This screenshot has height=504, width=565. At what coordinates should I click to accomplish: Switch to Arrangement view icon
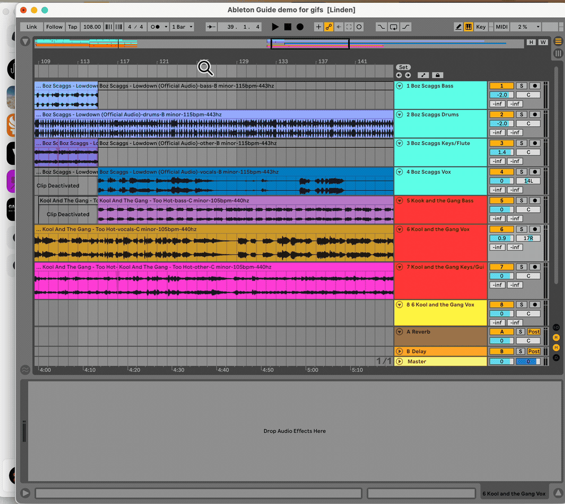coord(558,41)
